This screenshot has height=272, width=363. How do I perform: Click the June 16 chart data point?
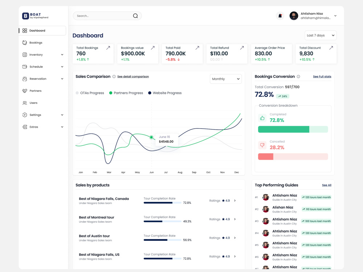point(151,137)
